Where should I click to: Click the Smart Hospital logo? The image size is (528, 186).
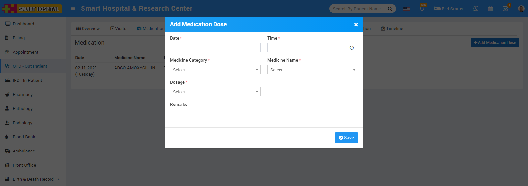pyautogui.click(x=32, y=9)
